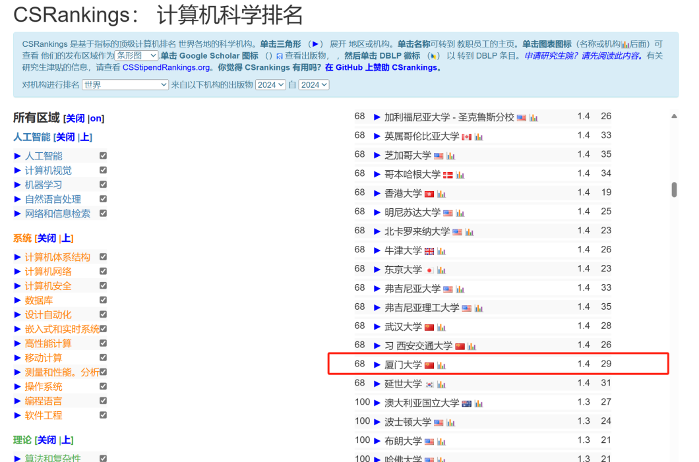This screenshot has height=462, width=699.
Task: Open chart icon for 牛津大学
Action: tap(441, 251)
